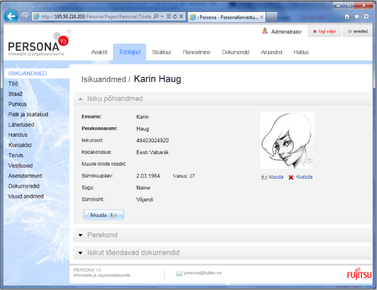Click the browser home icon
Image resolution: width=377 pixels, height=290 pixels.
[x=347, y=16]
